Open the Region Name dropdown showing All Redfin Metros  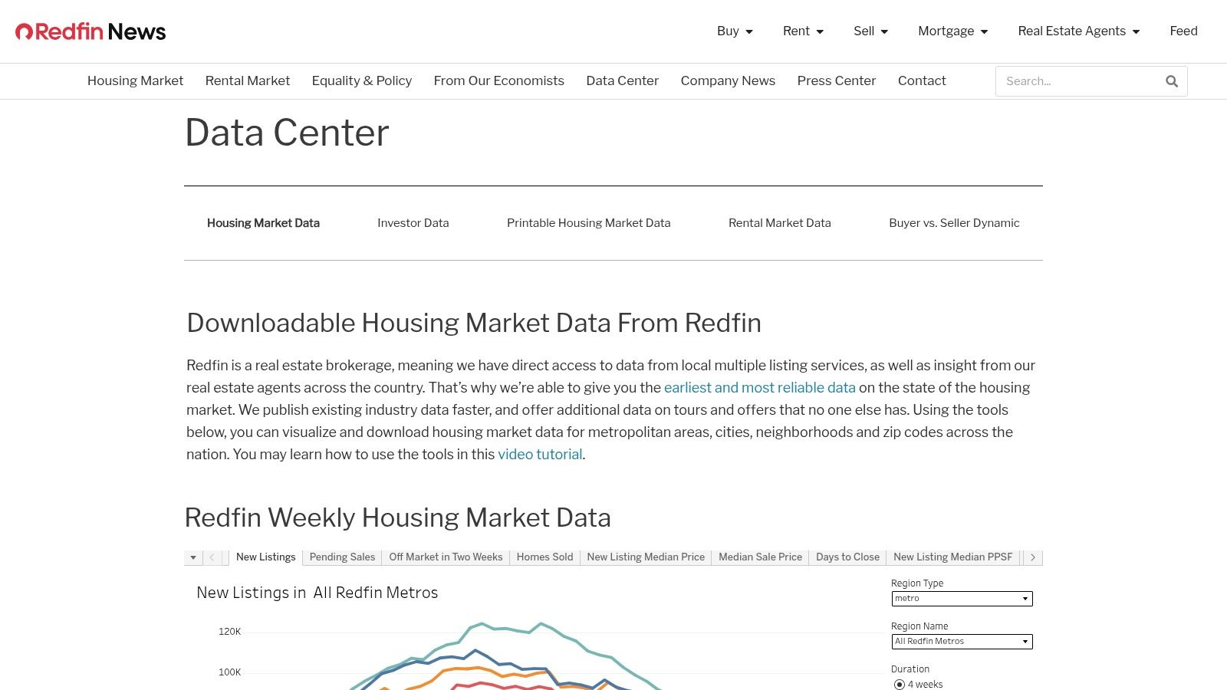click(961, 642)
